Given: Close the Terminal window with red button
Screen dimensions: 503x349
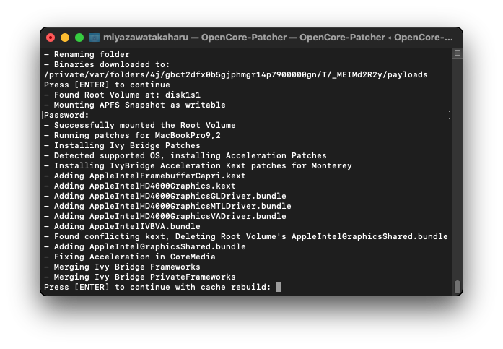Looking at the screenshot, I should 51,38.
